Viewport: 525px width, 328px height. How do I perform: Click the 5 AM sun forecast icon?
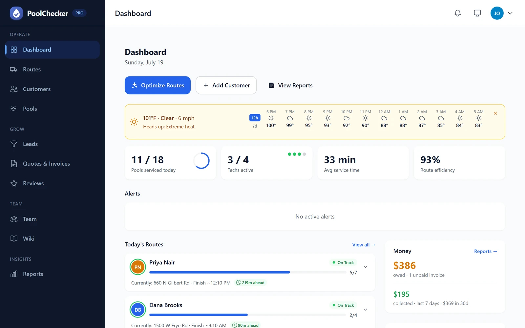478,118
